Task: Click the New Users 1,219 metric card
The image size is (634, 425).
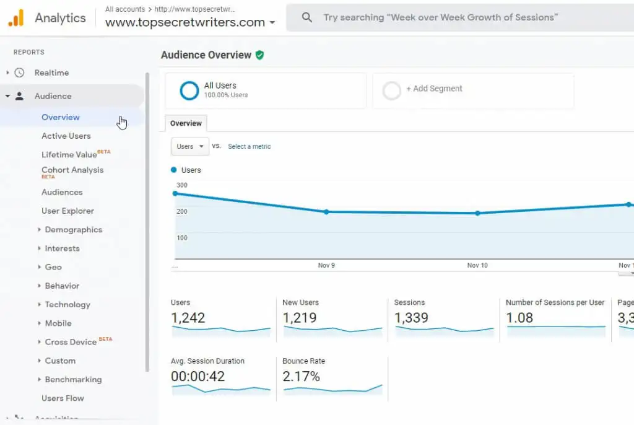Action: [332, 319]
